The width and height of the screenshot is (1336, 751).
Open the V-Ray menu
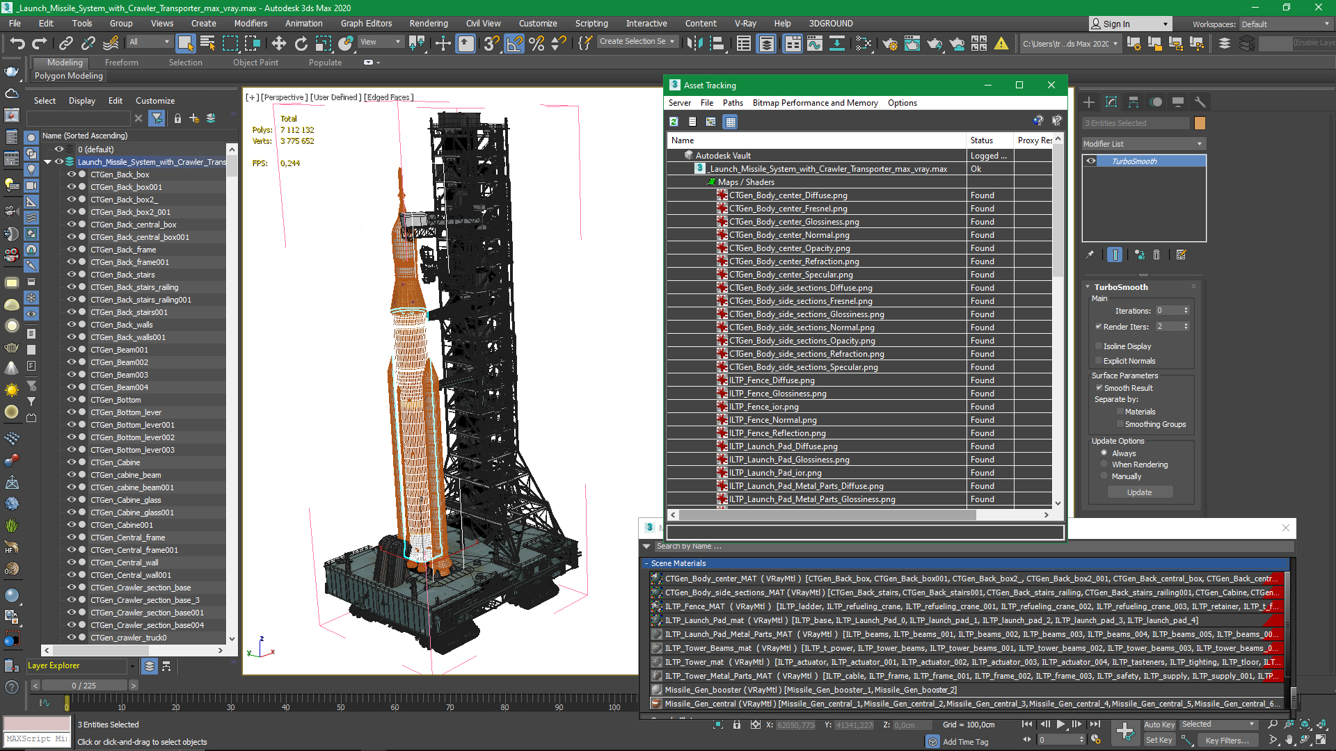click(x=745, y=24)
